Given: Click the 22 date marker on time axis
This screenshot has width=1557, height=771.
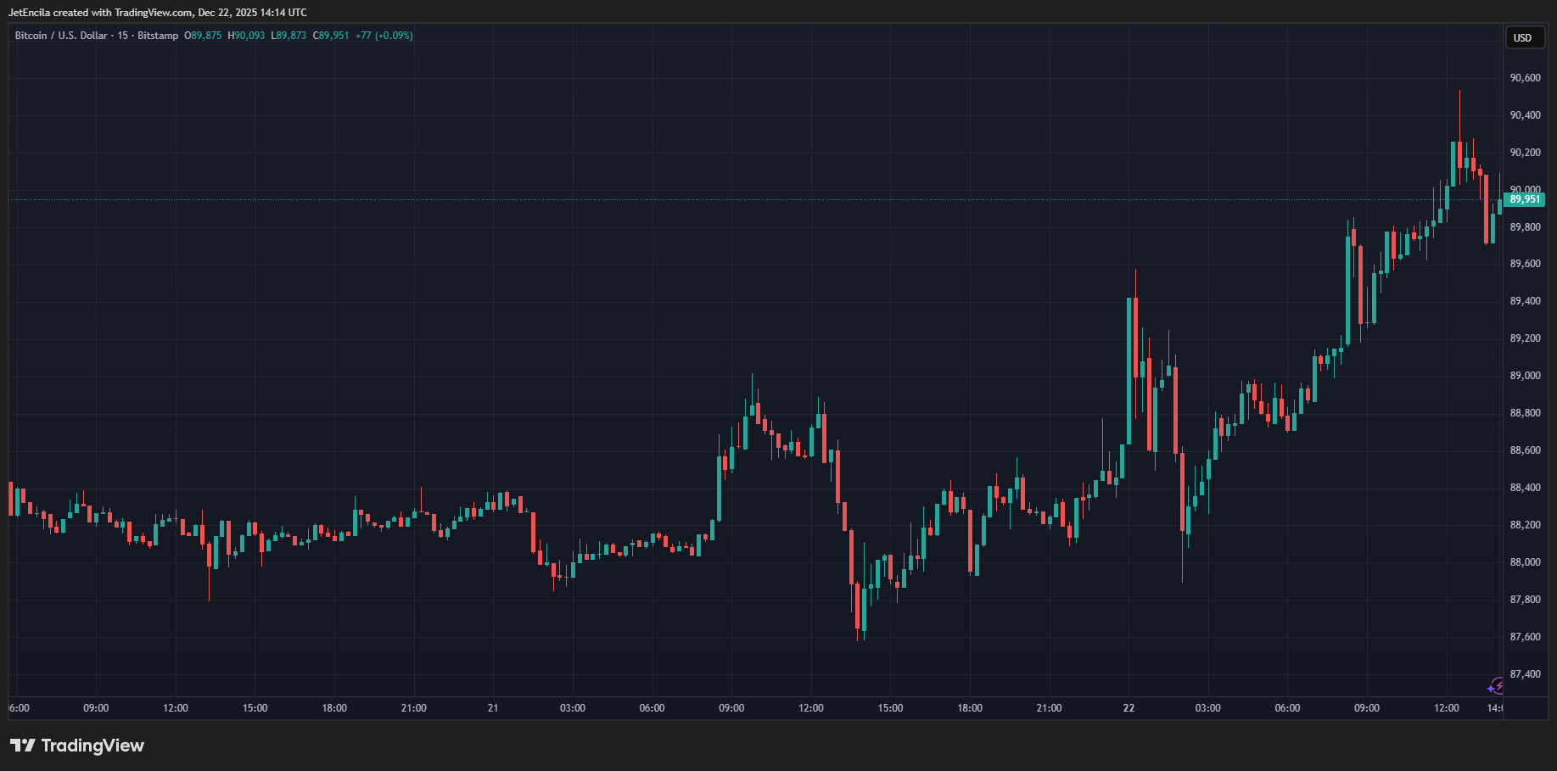Looking at the screenshot, I should [x=1129, y=708].
